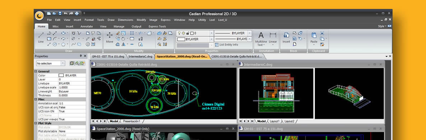Toggle pin on the Properties panel

(81, 56)
